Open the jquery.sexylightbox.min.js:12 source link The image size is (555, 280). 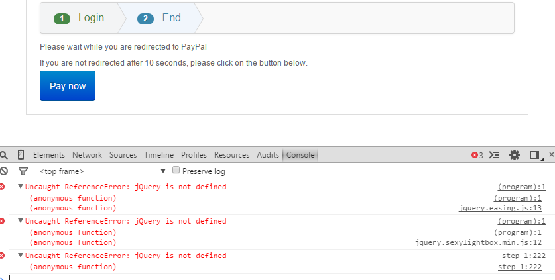click(478, 242)
